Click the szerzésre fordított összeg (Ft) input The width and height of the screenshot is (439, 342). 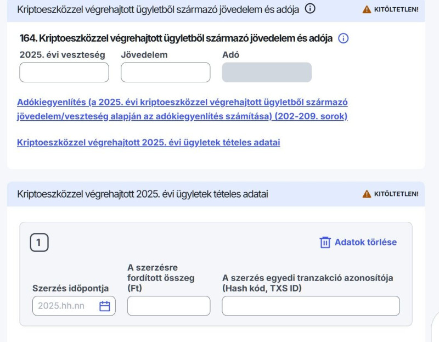[168, 306]
